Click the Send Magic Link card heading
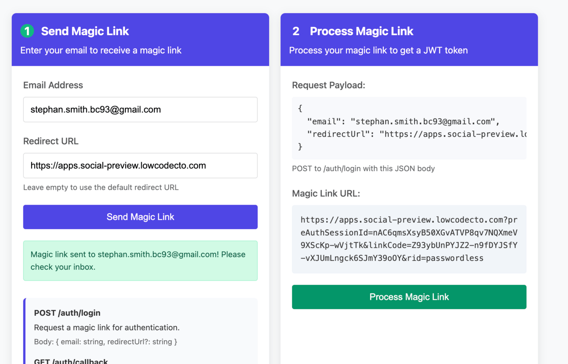Viewport: 568px width, 364px height. (x=85, y=31)
